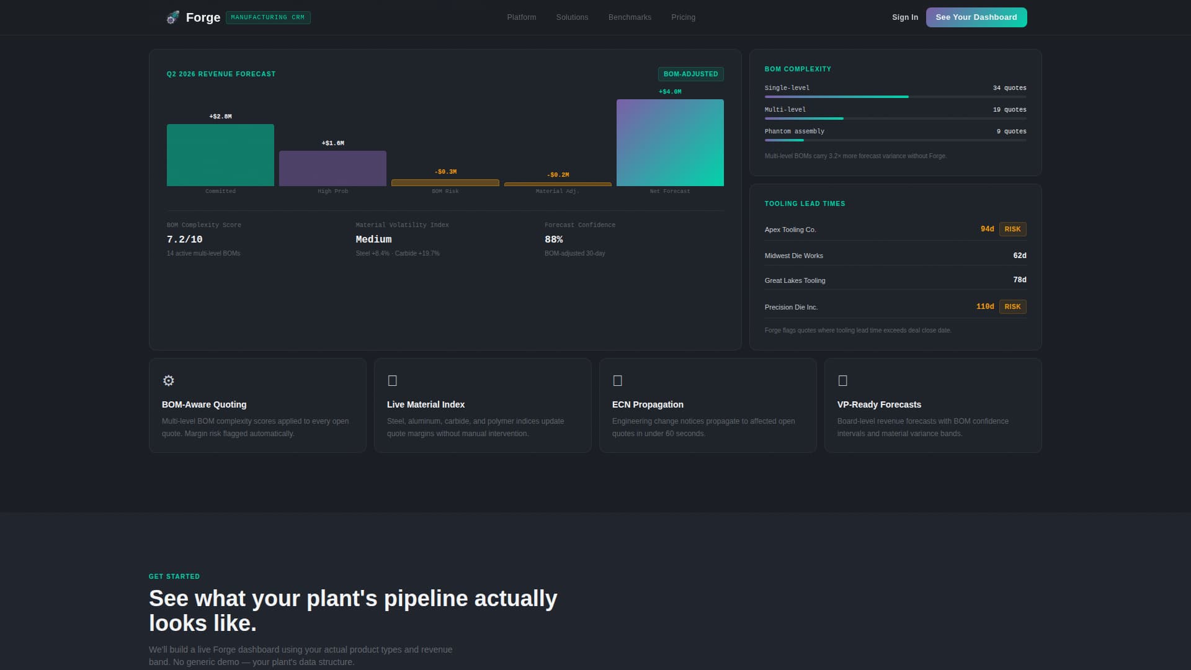
Task: Click the Single-level progress bar
Action: point(895,97)
